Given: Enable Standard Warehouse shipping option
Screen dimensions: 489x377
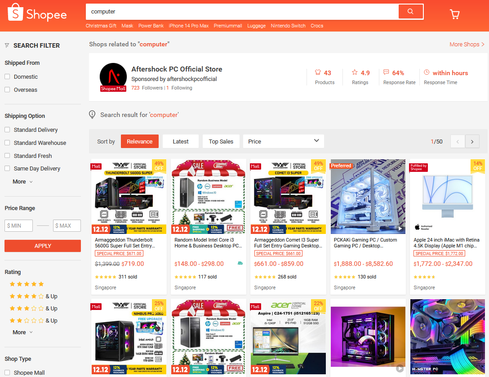Looking at the screenshot, I should (x=8, y=143).
